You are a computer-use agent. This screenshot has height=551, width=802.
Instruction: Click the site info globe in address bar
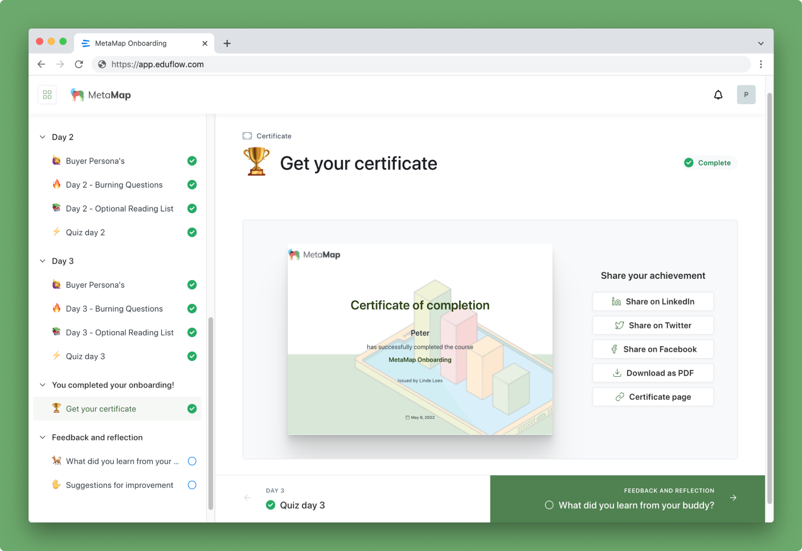(x=103, y=64)
